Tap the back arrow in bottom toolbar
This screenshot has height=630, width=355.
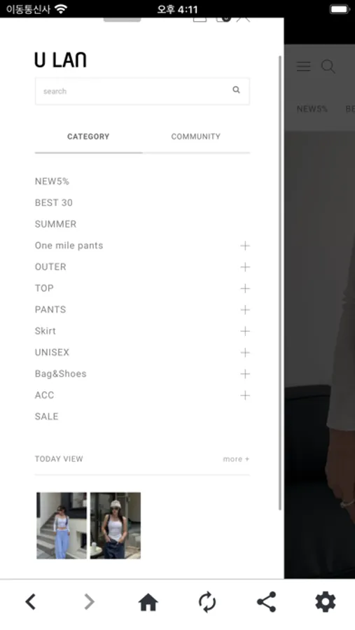[31, 601]
